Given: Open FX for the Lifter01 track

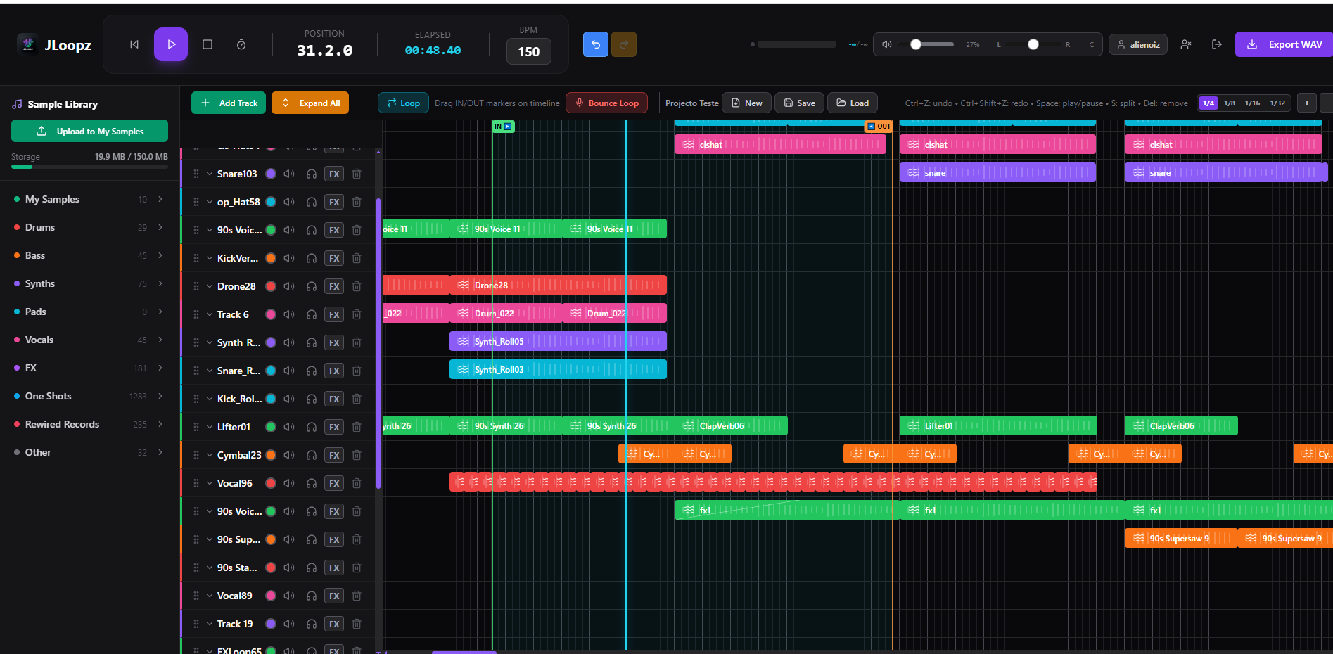Looking at the screenshot, I should click(334, 427).
